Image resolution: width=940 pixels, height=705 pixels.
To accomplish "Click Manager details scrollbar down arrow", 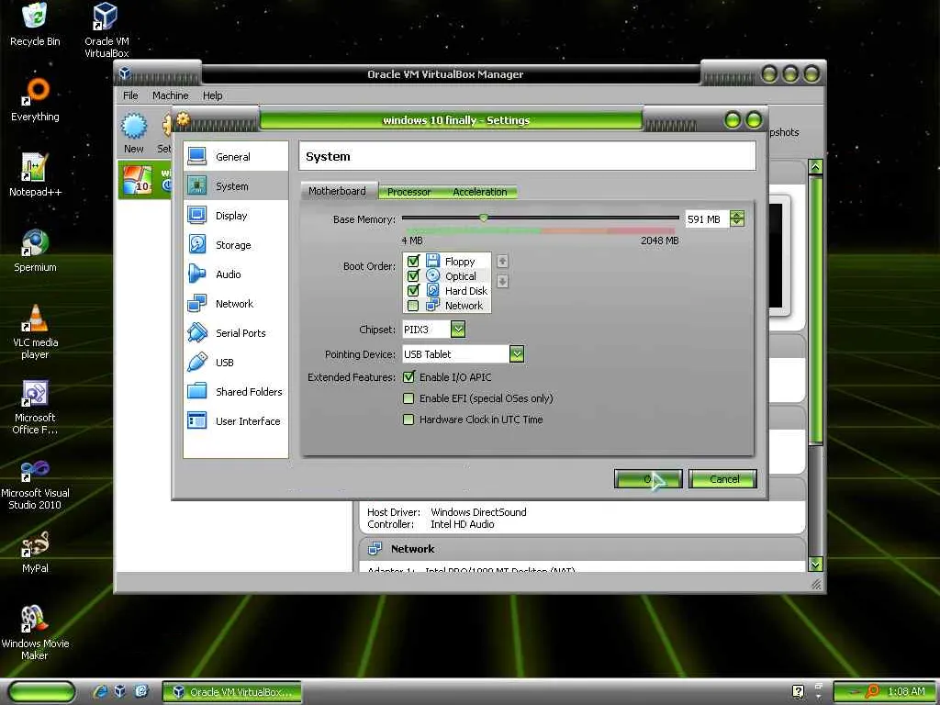I will click(815, 565).
